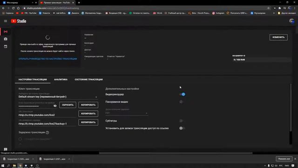Copy the rtmp://a.rtmp.youtube.com/live2 URL
The image size is (298, 168).
(88, 113)
